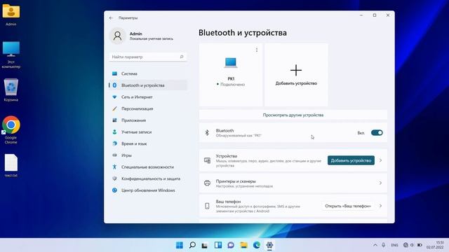
Task: Open Task View on taskbar
Action: 204,245
